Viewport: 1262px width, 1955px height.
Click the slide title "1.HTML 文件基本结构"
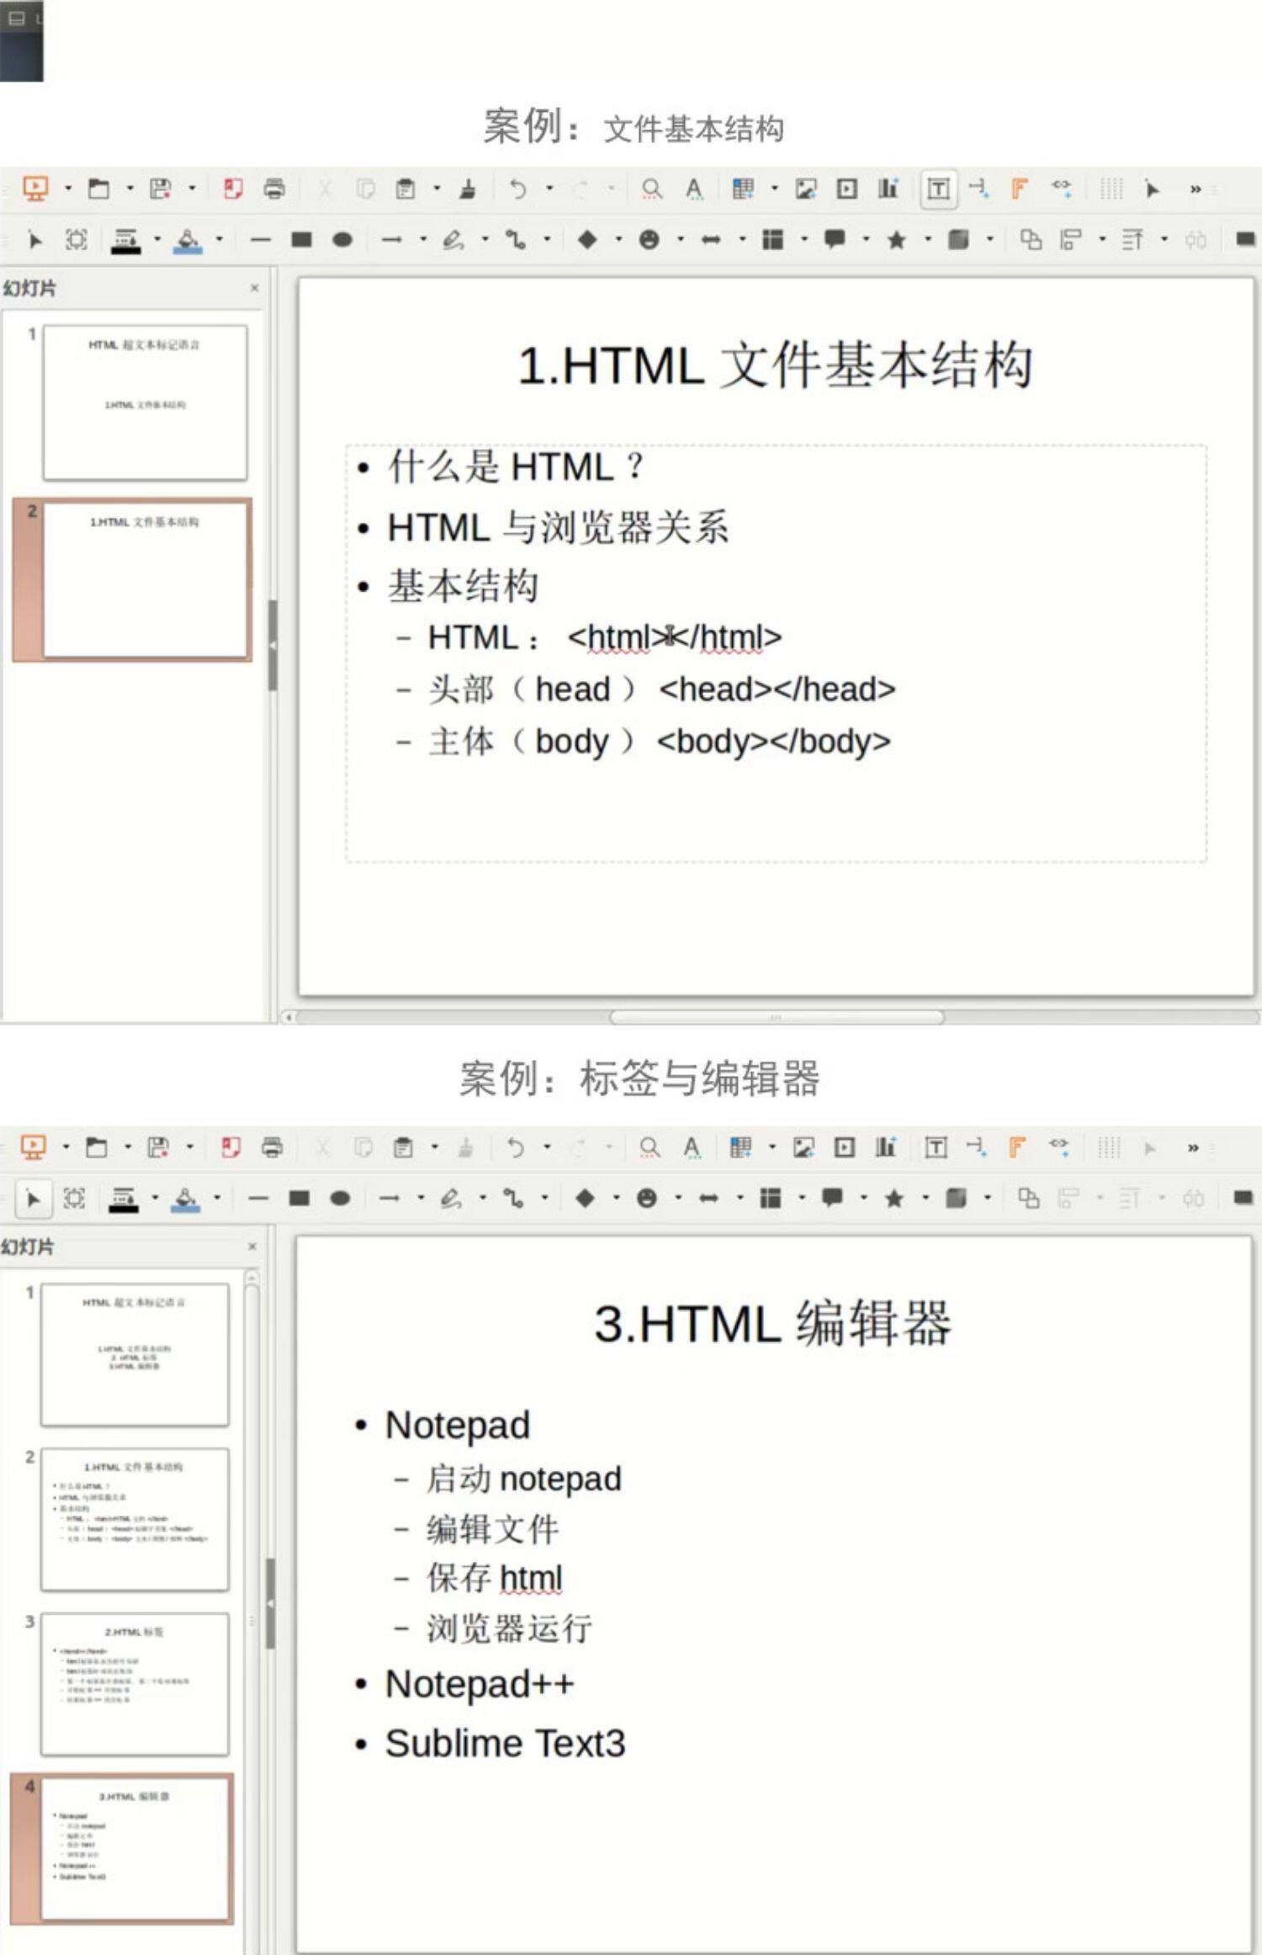775,365
